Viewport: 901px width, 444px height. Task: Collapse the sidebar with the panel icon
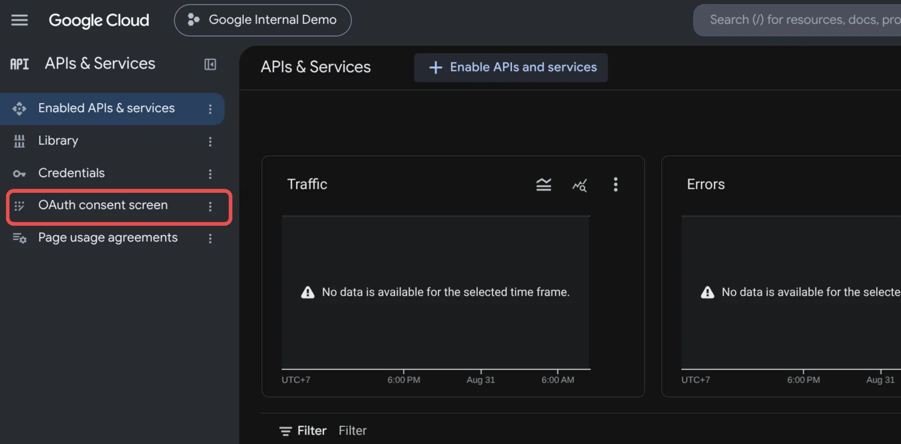click(x=210, y=64)
